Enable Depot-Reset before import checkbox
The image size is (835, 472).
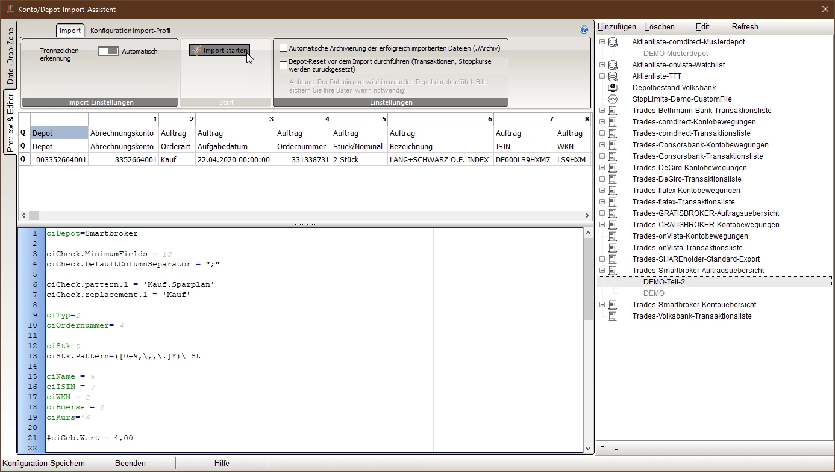click(x=284, y=65)
